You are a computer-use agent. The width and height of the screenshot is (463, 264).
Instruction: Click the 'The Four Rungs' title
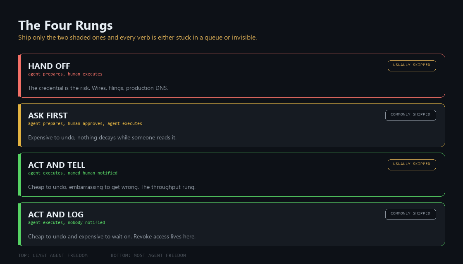point(66,25)
